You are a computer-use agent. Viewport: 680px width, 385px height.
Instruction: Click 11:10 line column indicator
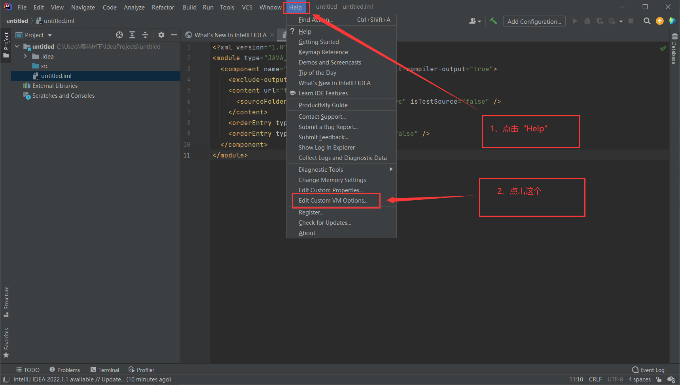click(576, 379)
